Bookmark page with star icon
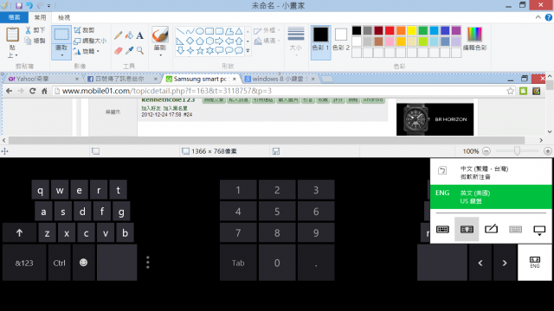 (x=510, y=91)
